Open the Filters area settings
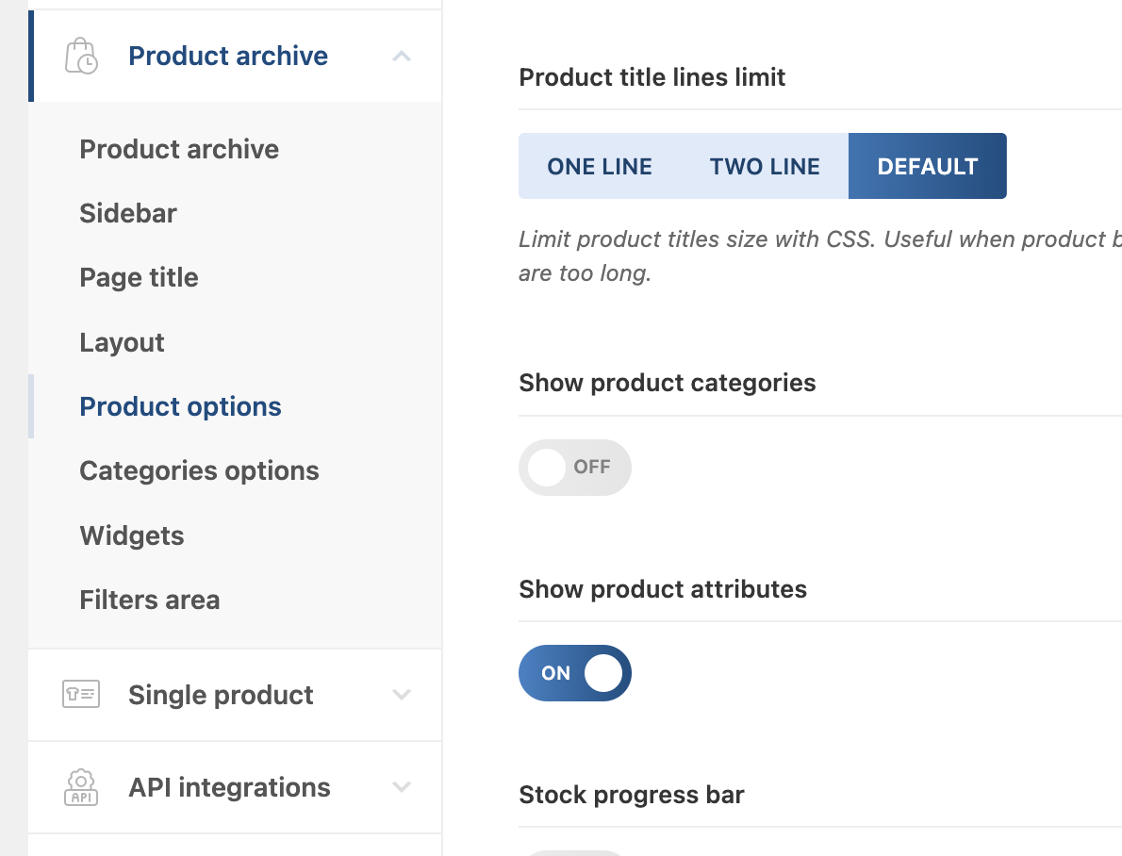Screen dimensions: 1122x856 [x=149, y=600]
